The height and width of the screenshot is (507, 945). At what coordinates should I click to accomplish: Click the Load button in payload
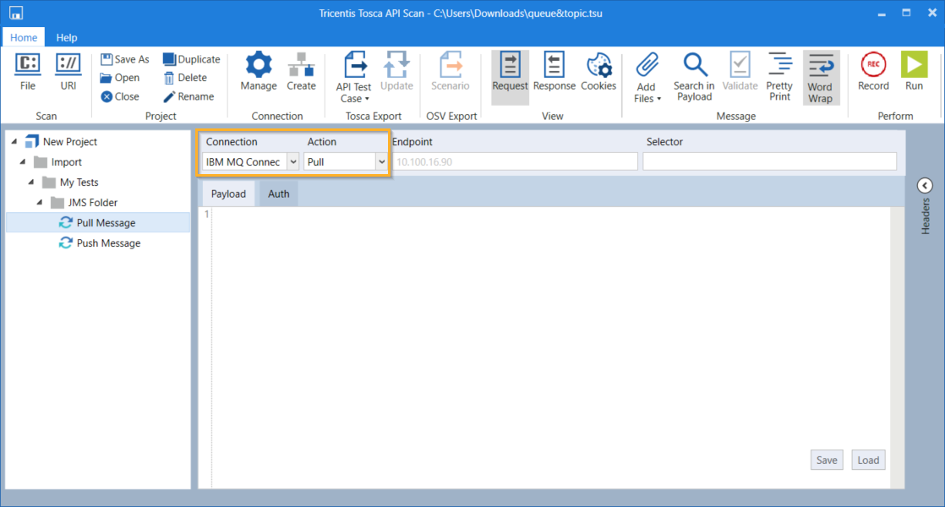(868, 460)
